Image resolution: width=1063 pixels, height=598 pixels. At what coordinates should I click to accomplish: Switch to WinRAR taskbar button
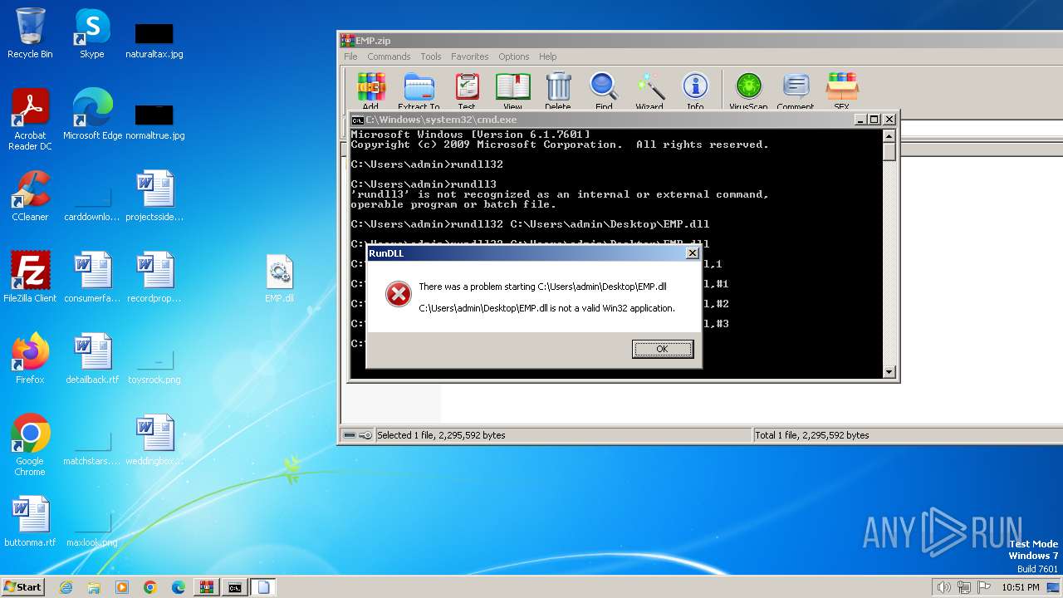pyautogui.click(x=207, y=587)
